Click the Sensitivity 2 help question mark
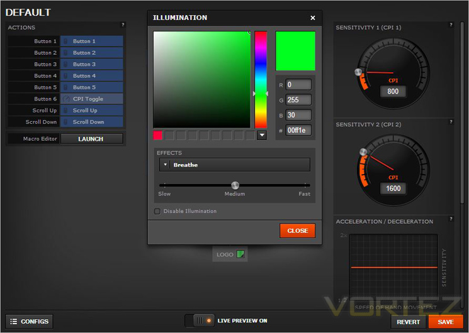The image size is (469, 333). click(x=451, y=121)
